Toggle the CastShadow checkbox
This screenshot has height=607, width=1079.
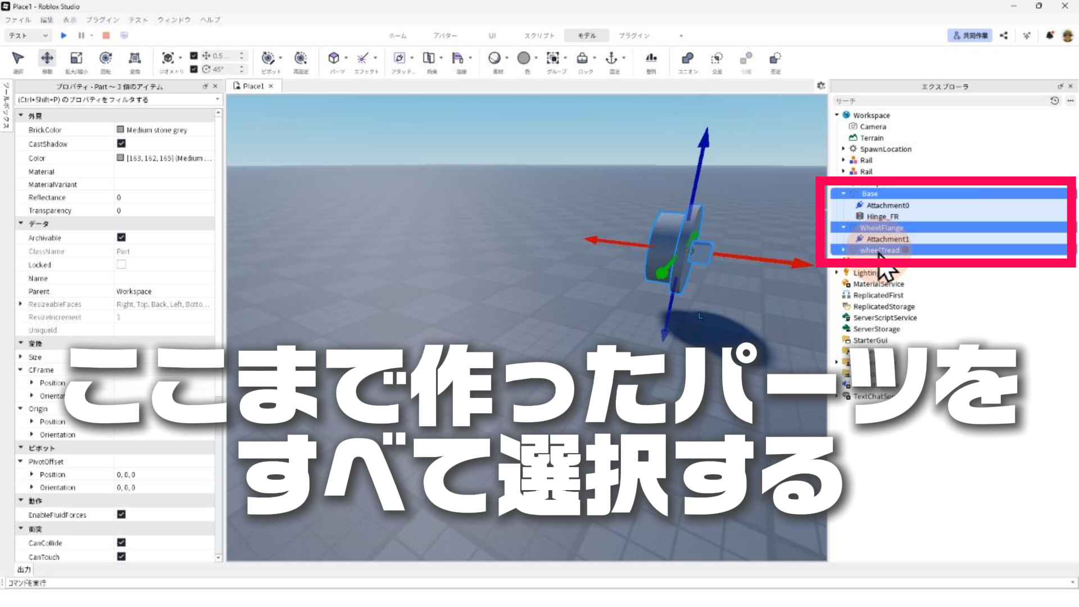point(121,144)
